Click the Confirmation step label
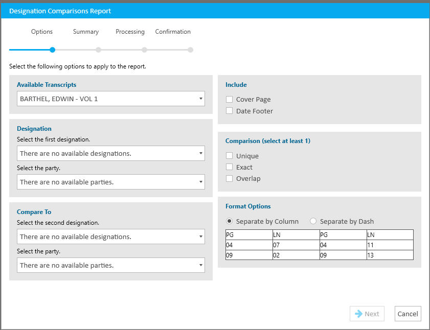Viewport: 430px width, 330px height. 173,32
